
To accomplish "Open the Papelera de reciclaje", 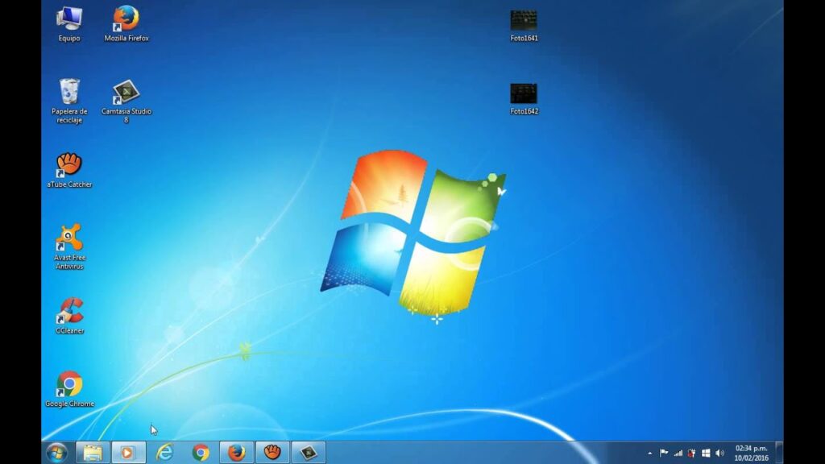I will 69,91.
